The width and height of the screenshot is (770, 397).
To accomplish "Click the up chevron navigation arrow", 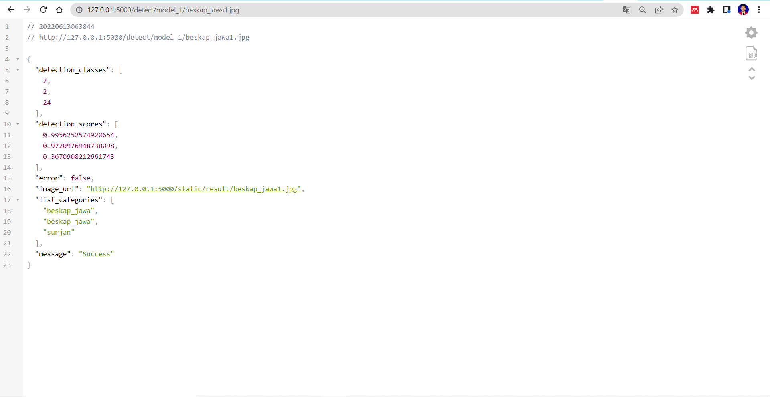I will tap(751, 69).
